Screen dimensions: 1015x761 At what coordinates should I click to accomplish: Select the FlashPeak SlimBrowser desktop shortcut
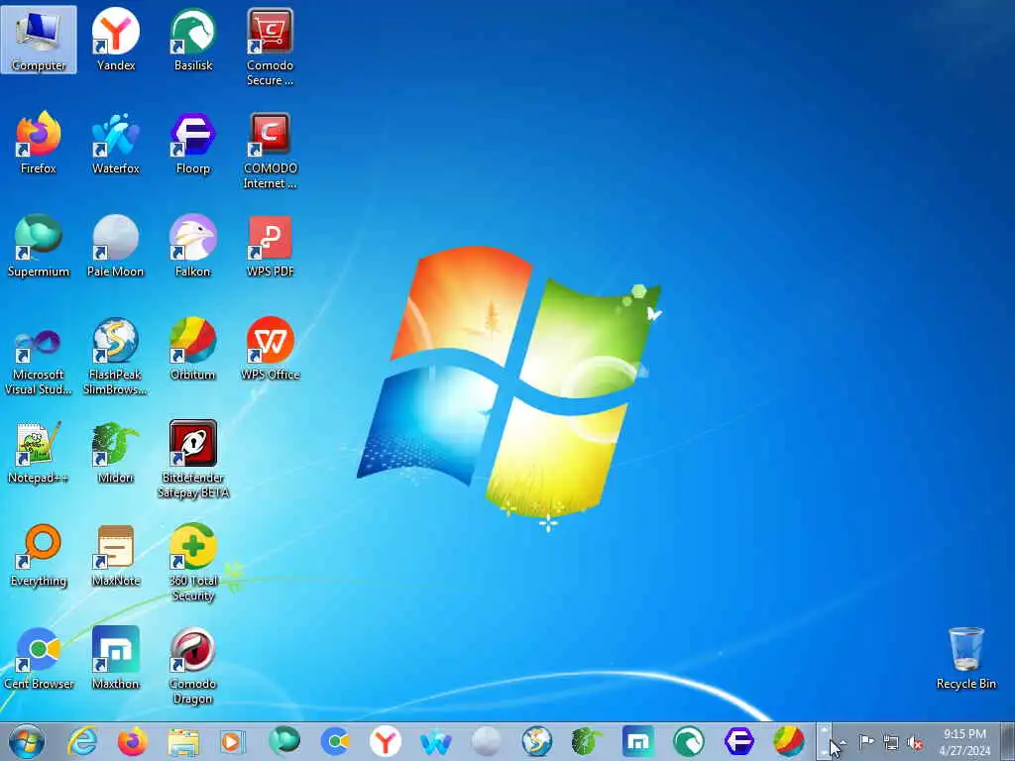[116, 357]
